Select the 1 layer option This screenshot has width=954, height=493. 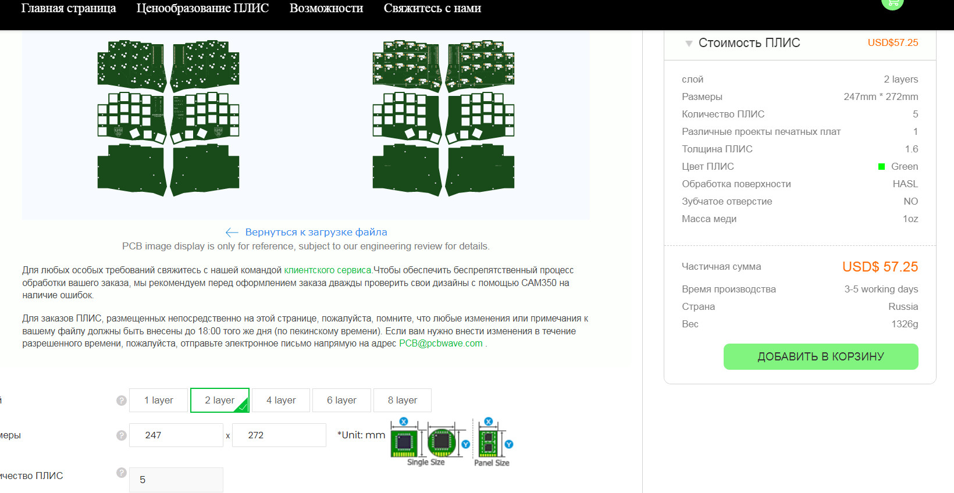159,401
